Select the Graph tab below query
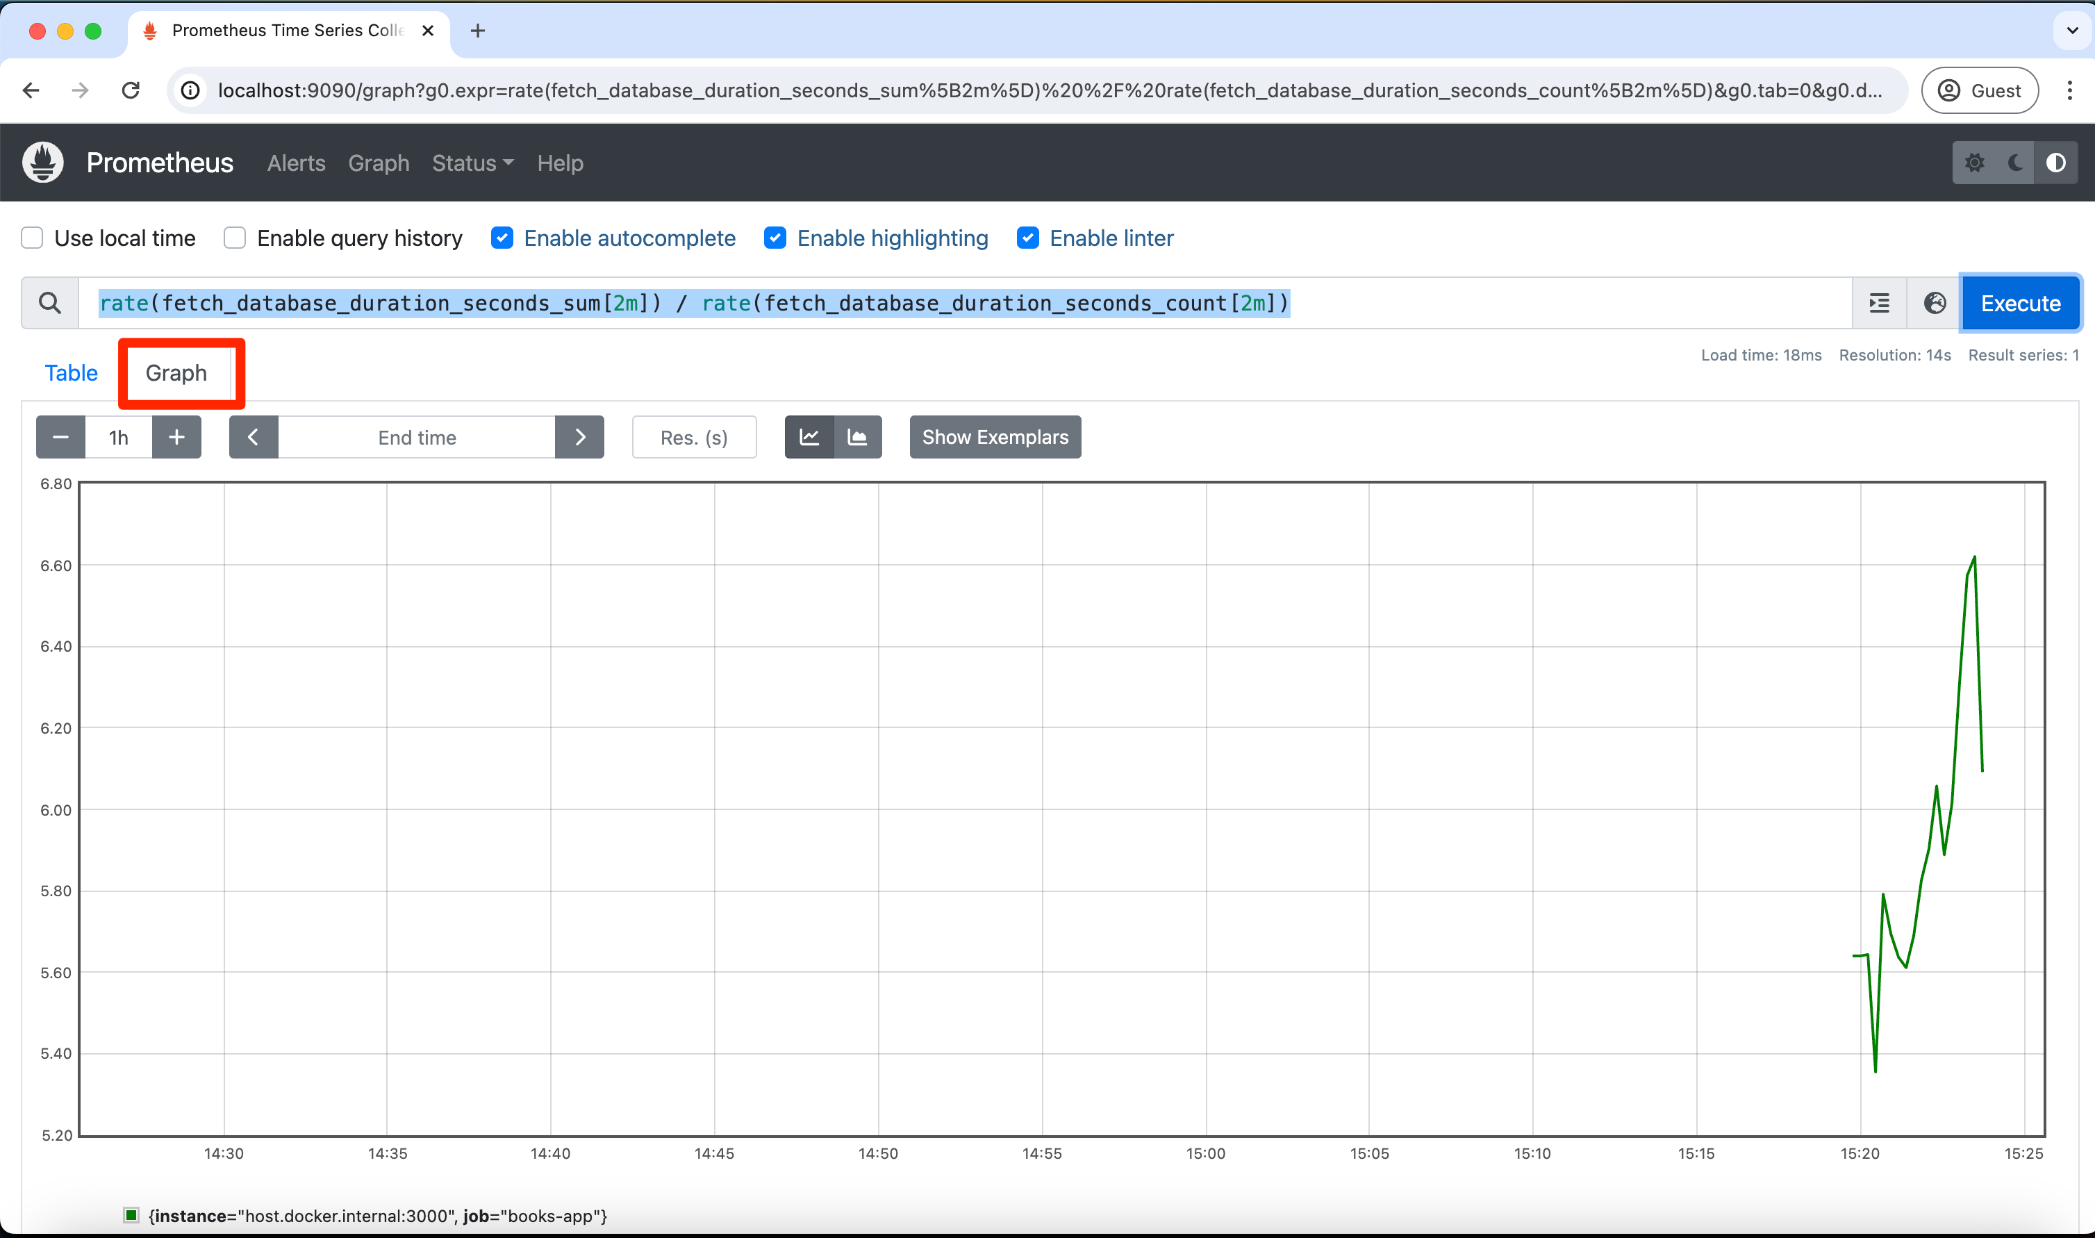2095x1238 pixels. pos(176,373)
